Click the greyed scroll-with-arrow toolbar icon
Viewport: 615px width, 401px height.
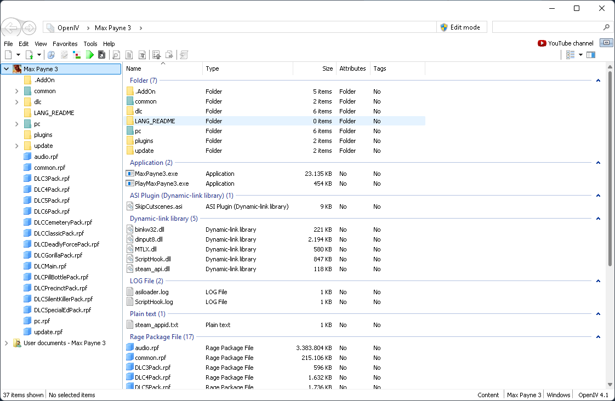coord(184,55)
